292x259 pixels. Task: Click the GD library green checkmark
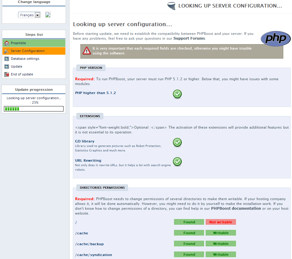(x=177, y=142)
